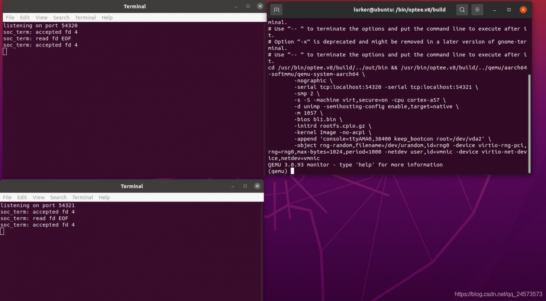The width and height of the screenshot is (546, 301).
Task: Click the '-nographic \' line
Action: pos(313,80)
